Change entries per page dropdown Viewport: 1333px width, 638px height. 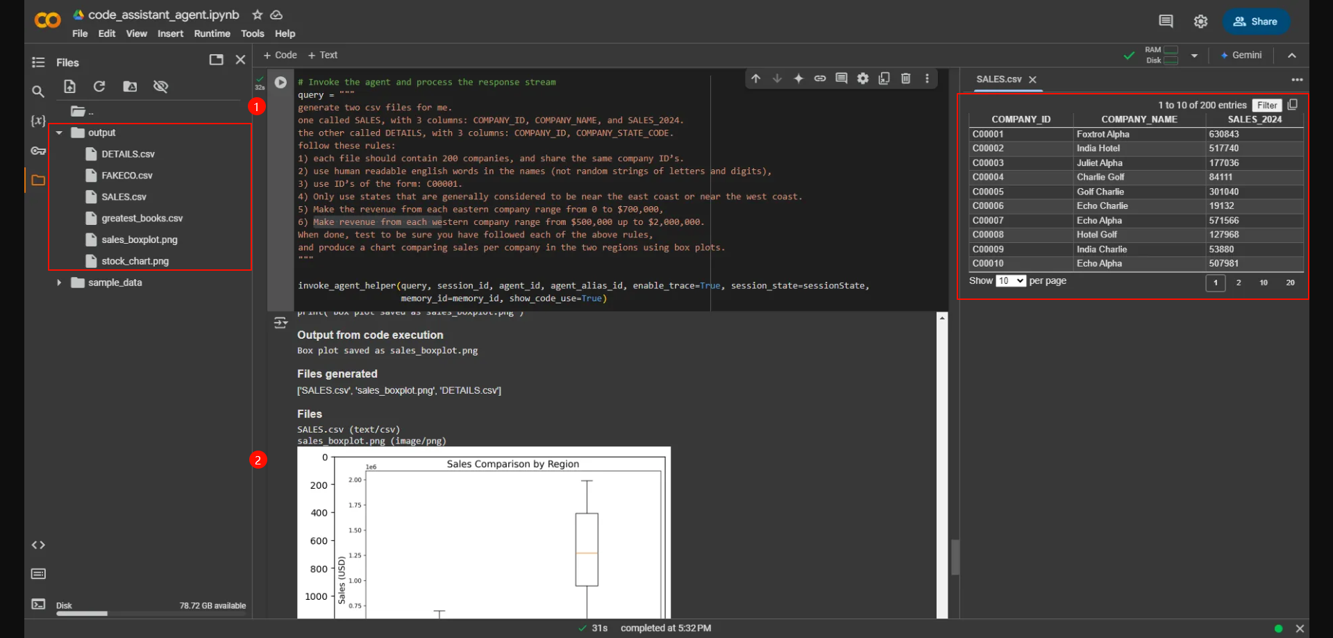pos(1010,280)
